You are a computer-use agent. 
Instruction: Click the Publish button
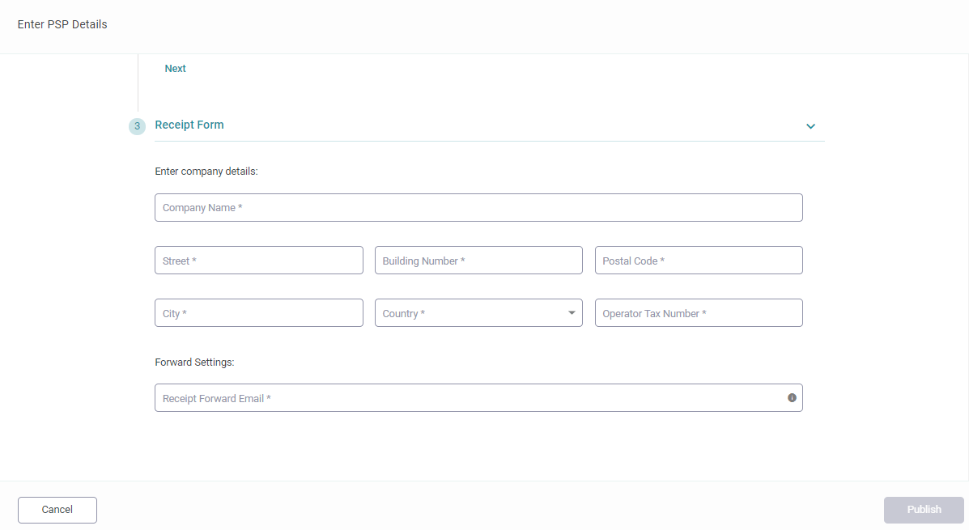click(923, 510)
